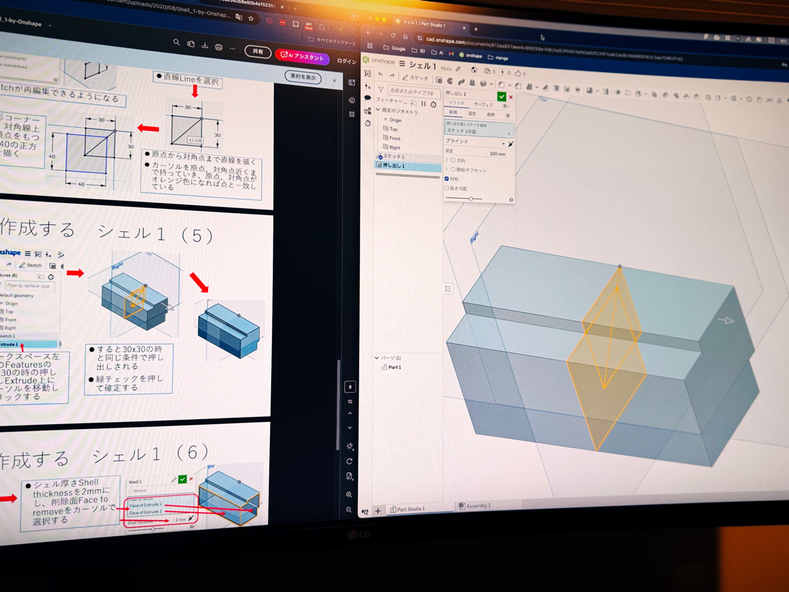The width and height of the screenshot is (789, 592).
Task: Go to next PDF page chevron down
Action: (x=350, y=427)
